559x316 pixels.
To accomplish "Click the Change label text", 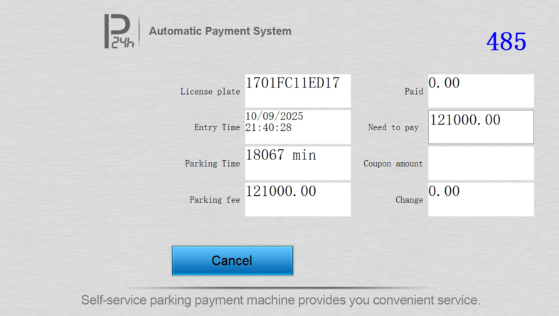I will pos(409,200).
